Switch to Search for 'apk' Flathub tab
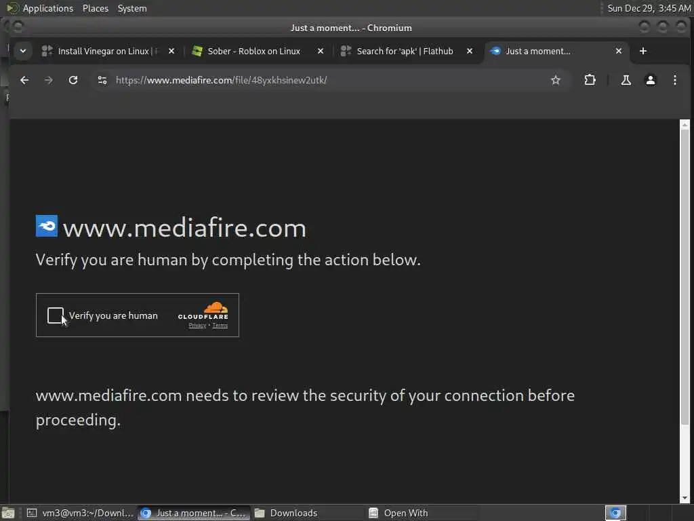This screenshot has height=521, width=694. pyautogui.click(x=405, y=51)
